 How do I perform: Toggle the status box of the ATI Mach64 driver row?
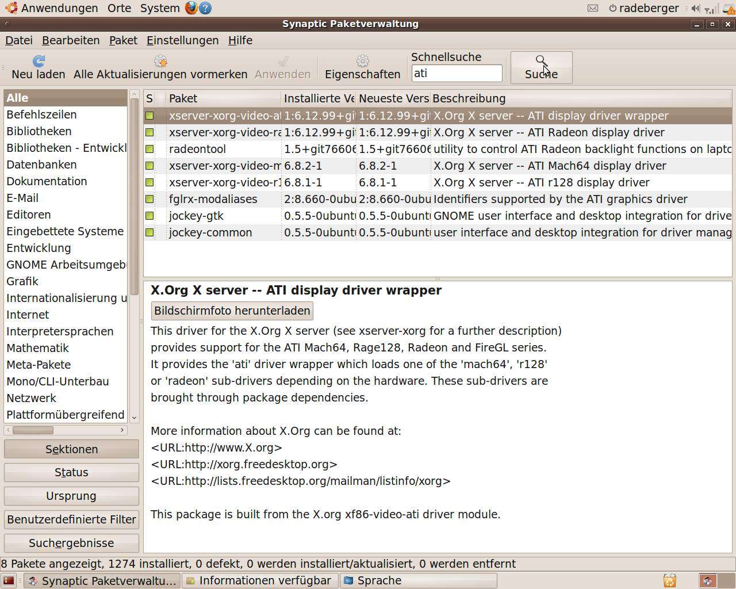click(x=149, y=166)
